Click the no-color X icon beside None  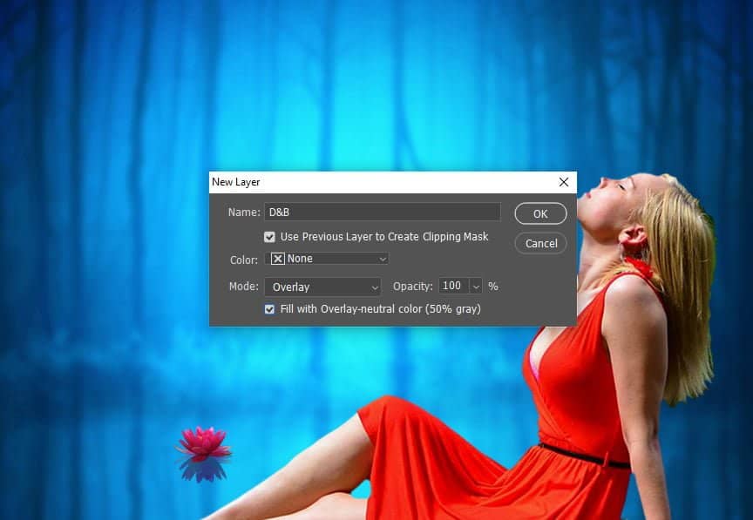pos(278,259)
